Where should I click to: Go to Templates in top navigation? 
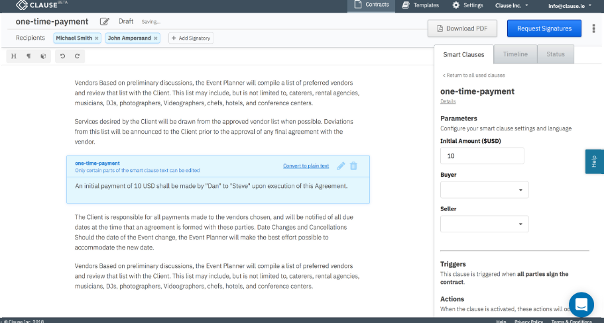tap(420, 5)
